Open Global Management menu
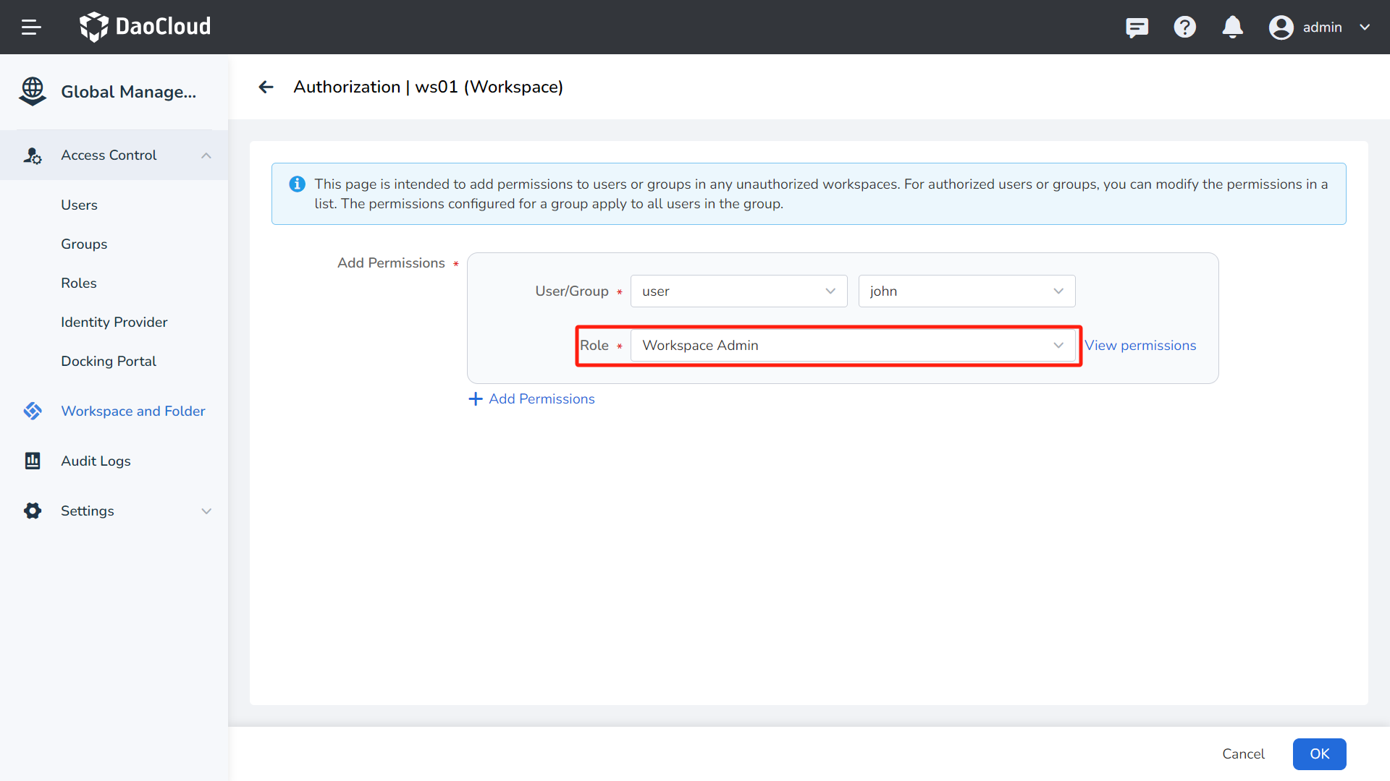The image size is (1390, 781). tap(114, 90)
